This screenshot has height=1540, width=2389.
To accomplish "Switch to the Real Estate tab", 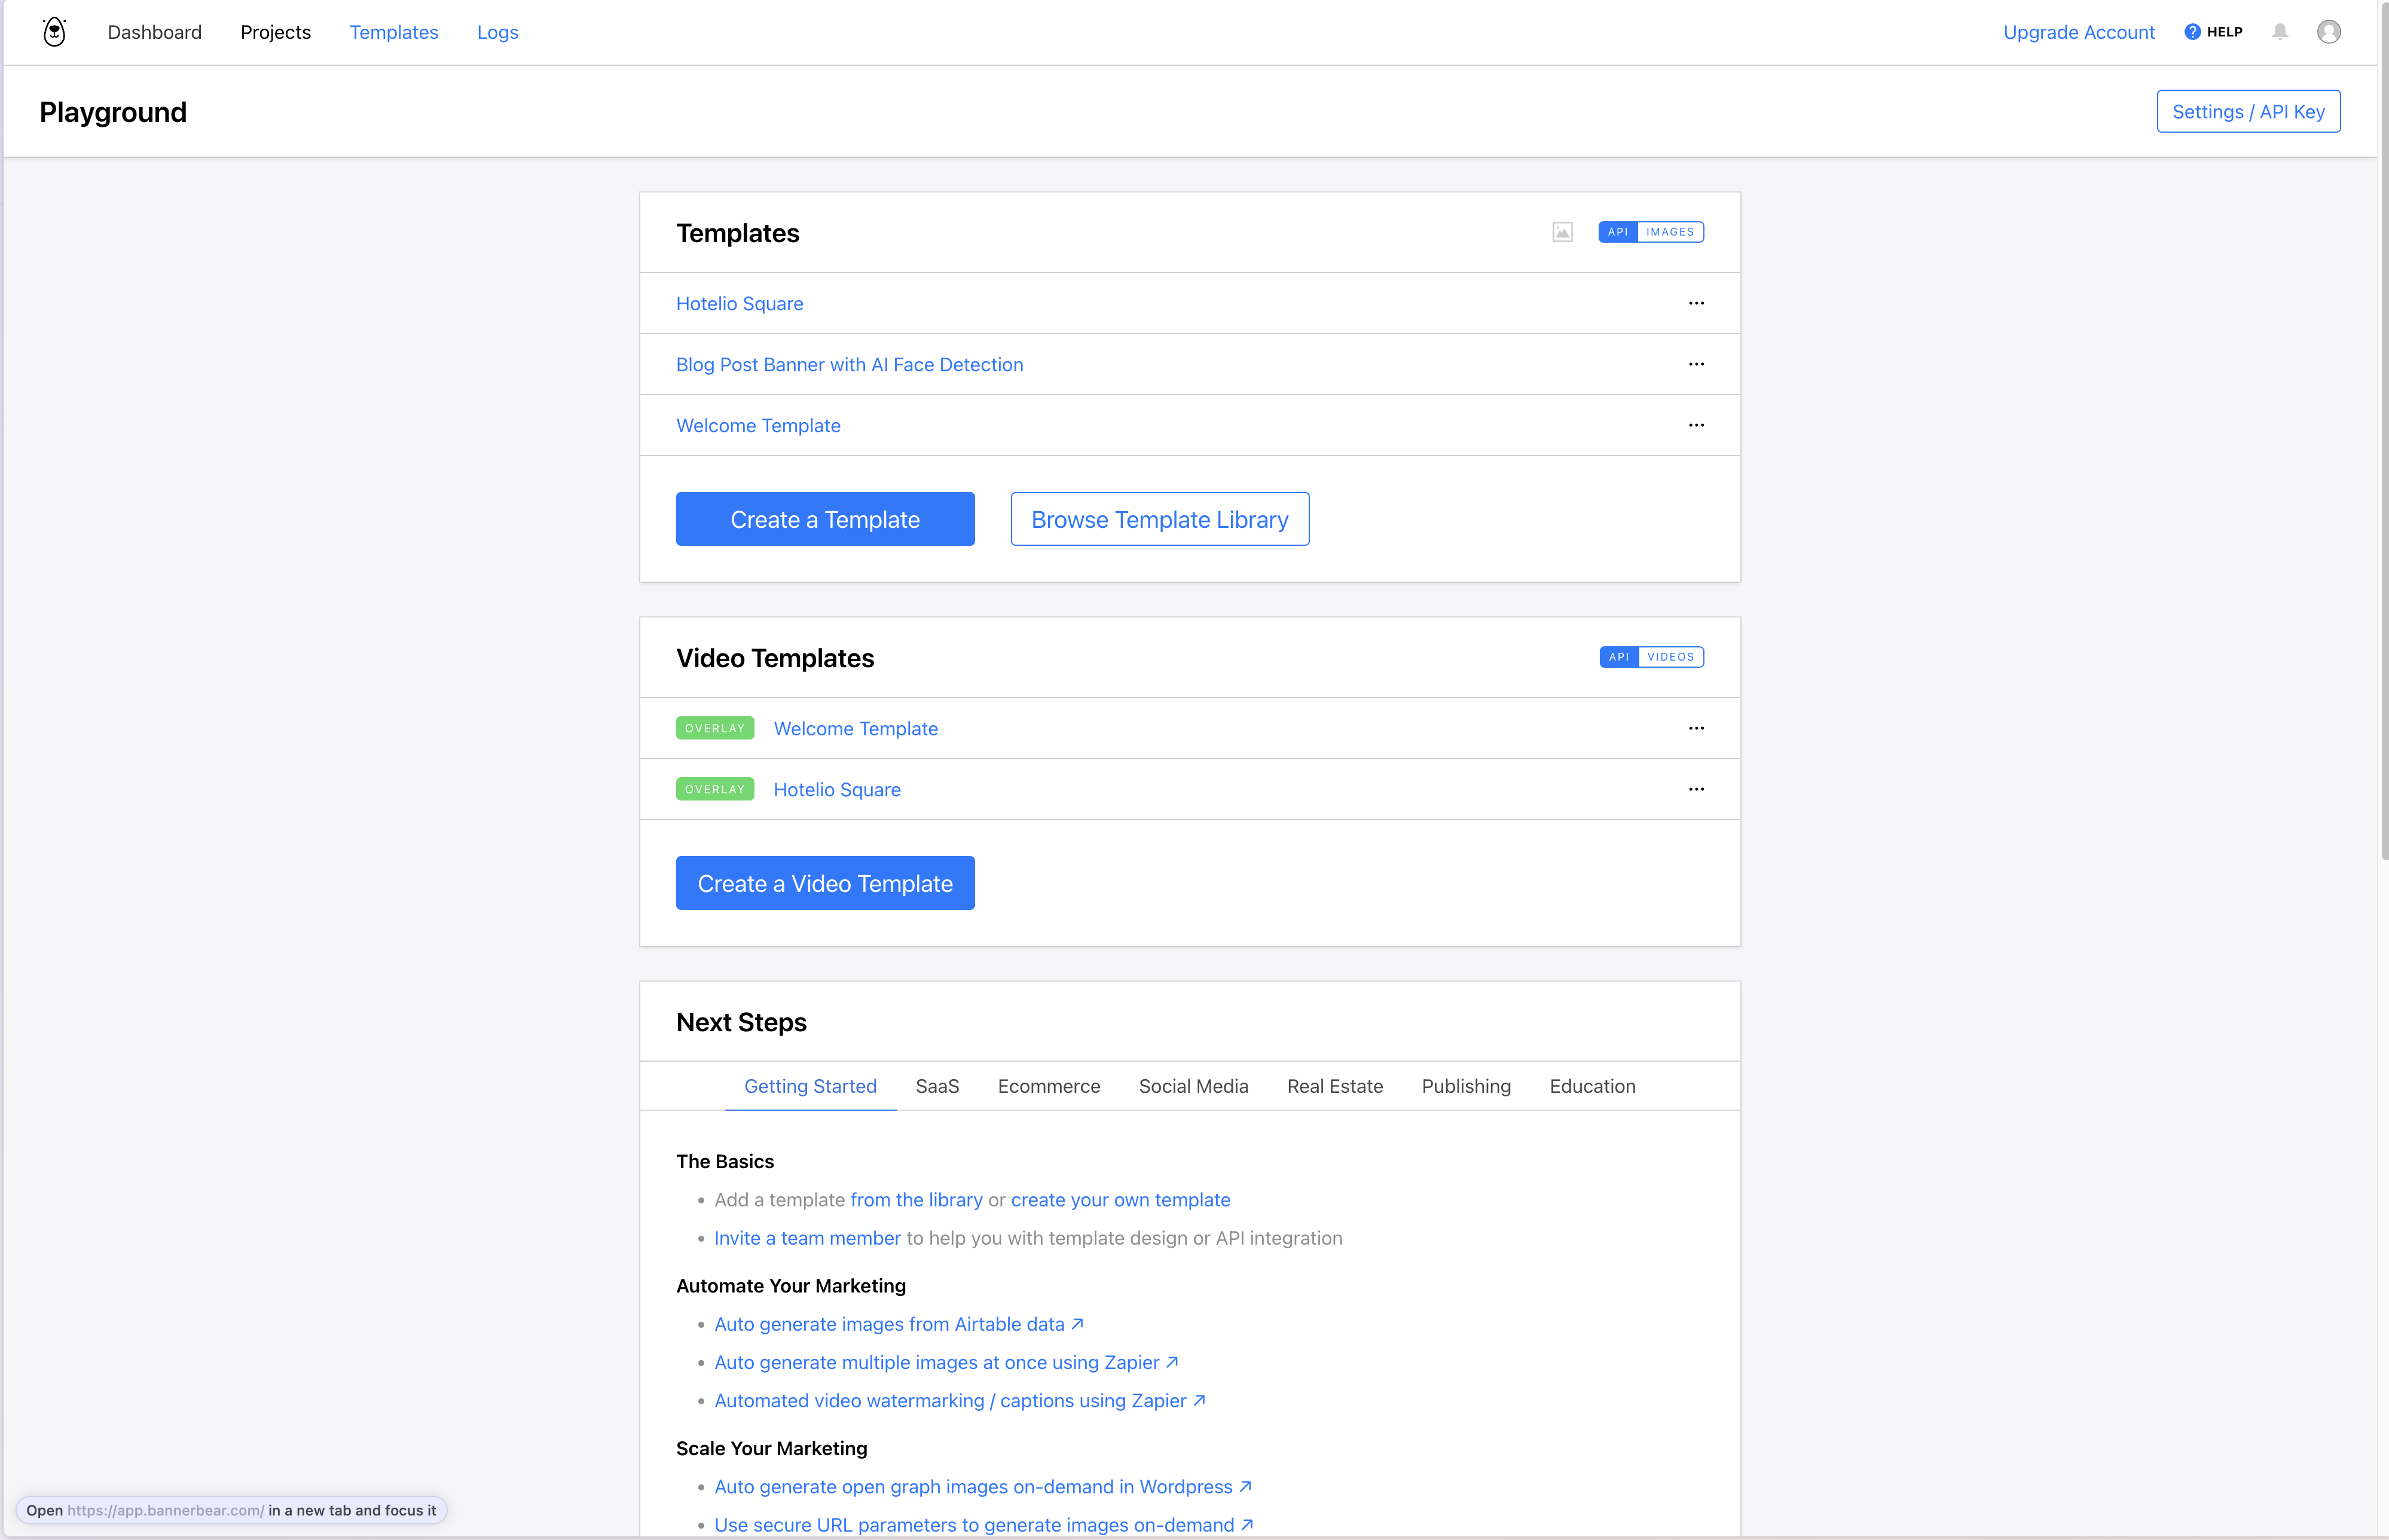I will [x=1335, y=1086].
